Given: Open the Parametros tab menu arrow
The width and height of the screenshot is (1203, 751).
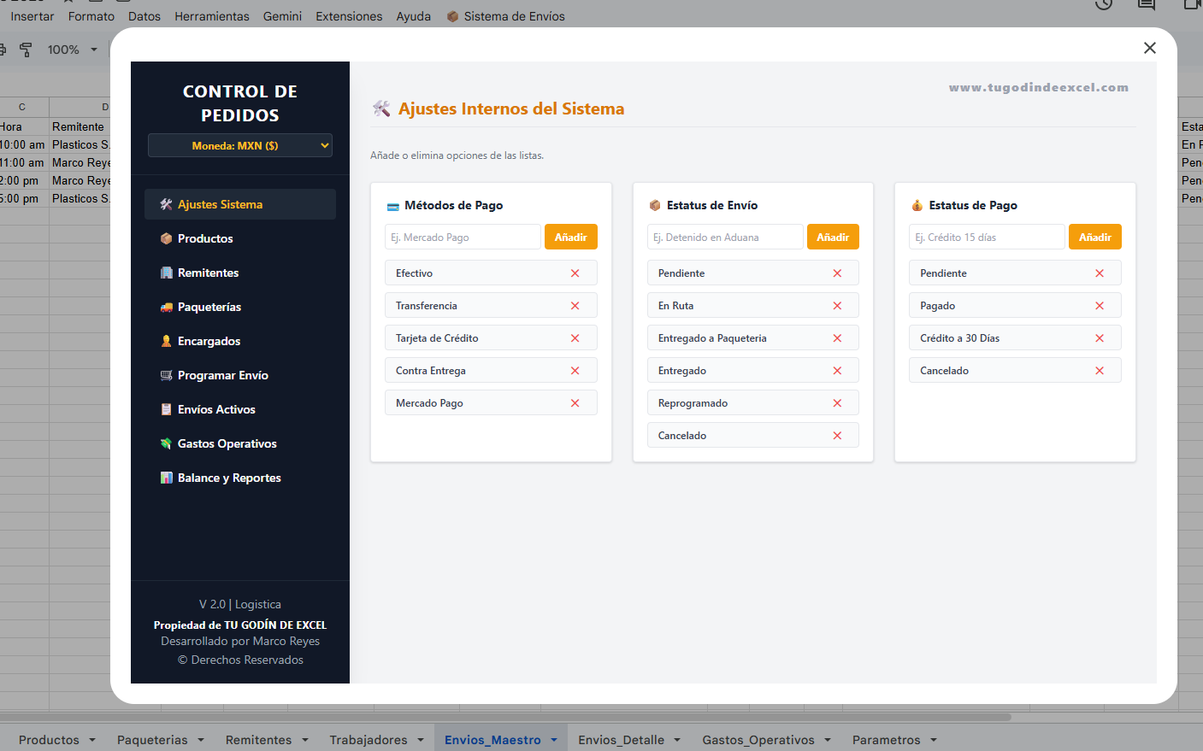Looking at the screenshot, I should click(934, 740).
